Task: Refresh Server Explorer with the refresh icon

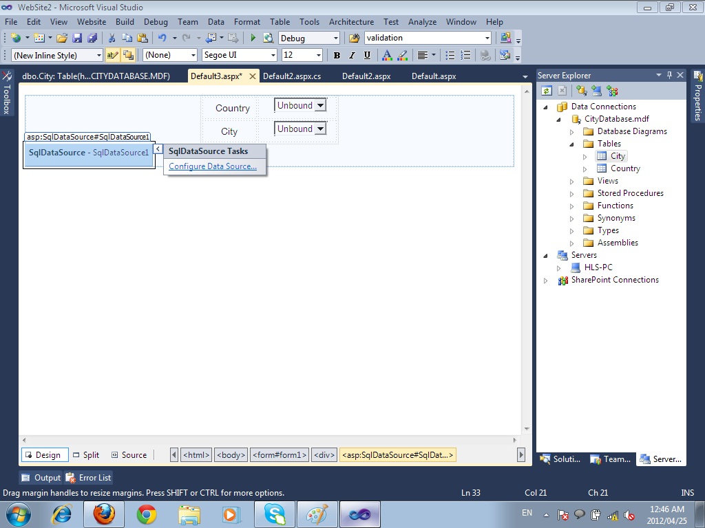Action: (546, 91)
